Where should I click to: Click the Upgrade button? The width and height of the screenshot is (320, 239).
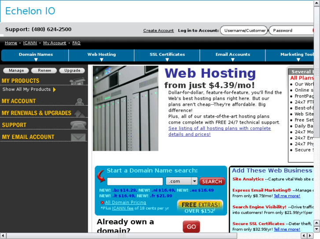pos(72,70)
